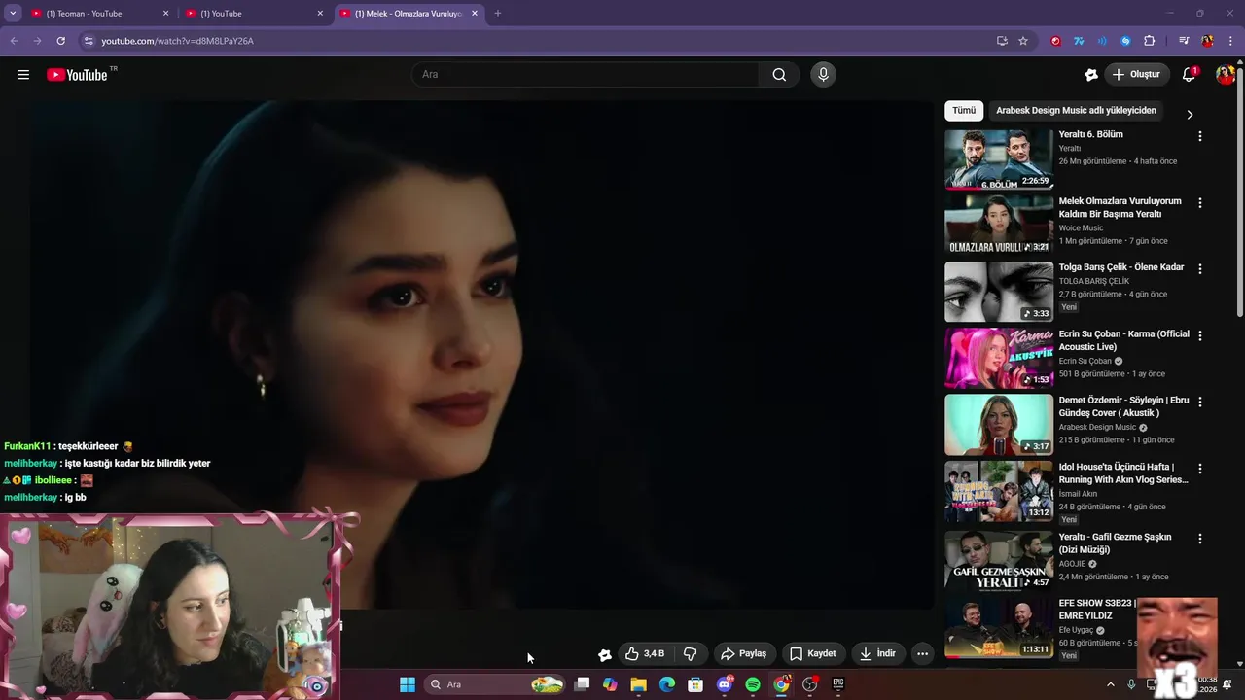
Task: Click the install app icon in address bar
Action: [x=1002, y=41]
